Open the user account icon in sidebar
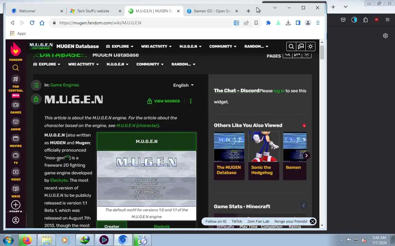 (x=16, y=220)
